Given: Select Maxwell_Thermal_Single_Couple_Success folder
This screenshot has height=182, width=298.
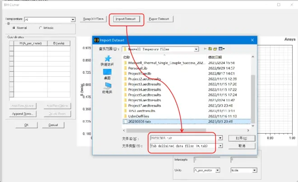Looking at the screenshot, I should tap(164, 63).
